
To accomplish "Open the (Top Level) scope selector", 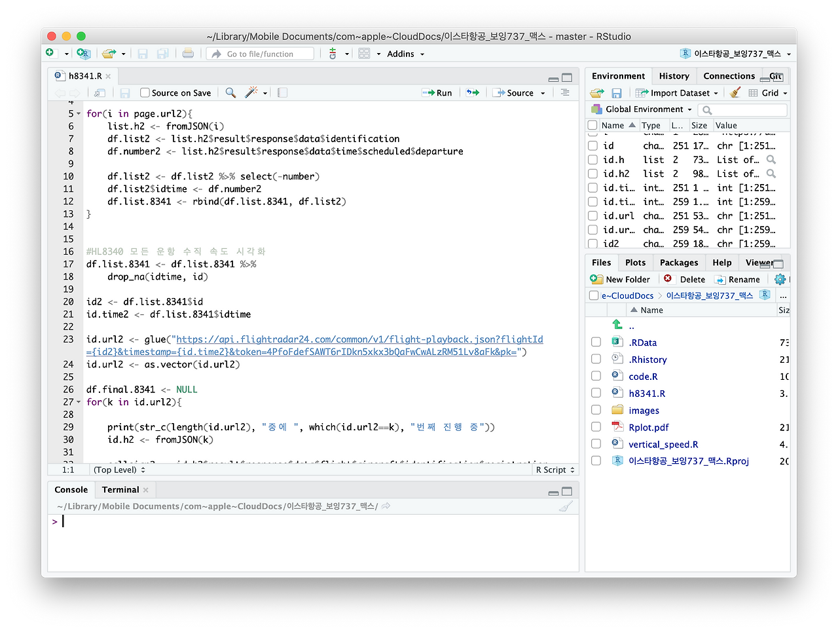I will click(x=119, y=470).
